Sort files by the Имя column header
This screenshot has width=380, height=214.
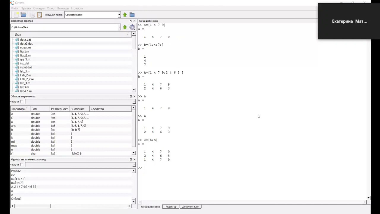(71, 34)
